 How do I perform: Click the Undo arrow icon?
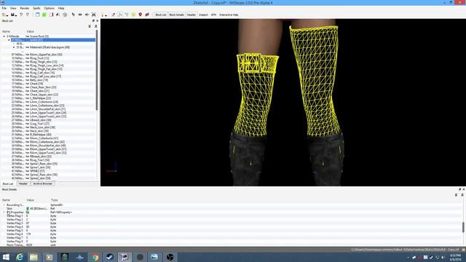21,15
